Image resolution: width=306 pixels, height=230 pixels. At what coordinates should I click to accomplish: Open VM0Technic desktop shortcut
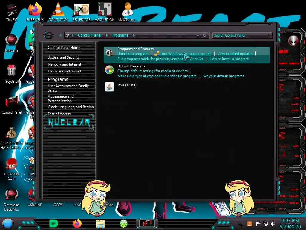(128, 12)
